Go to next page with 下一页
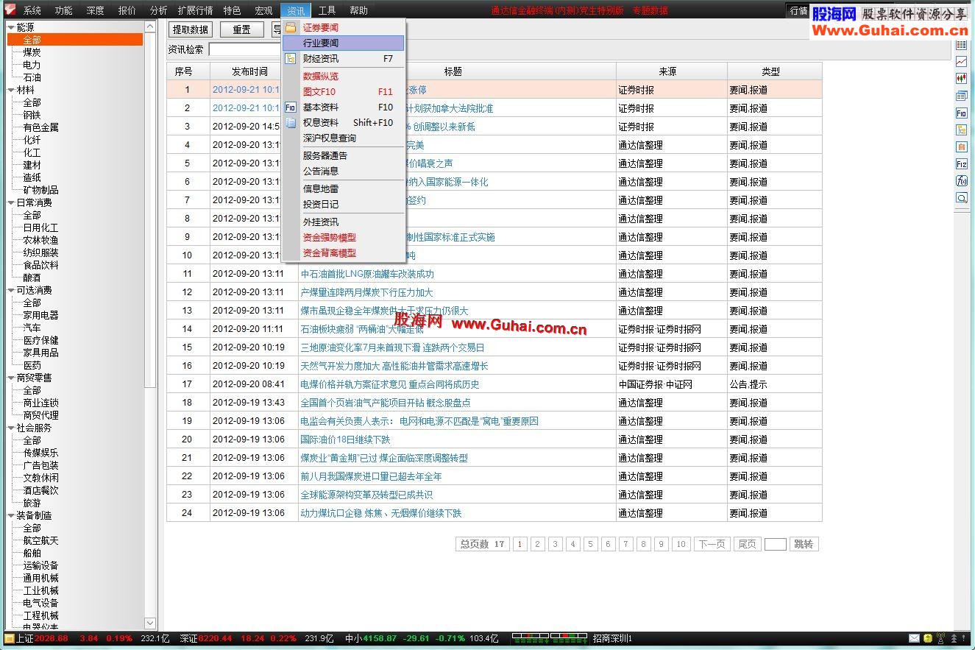Image resolution: width=975 pixels, height=650 pixels. coord(712,544)
